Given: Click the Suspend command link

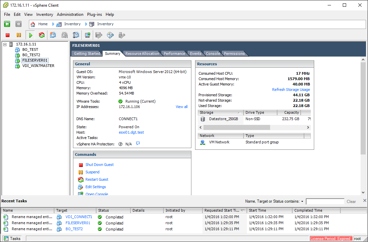Looking at the screenshot, I should (x=92, y=172).
